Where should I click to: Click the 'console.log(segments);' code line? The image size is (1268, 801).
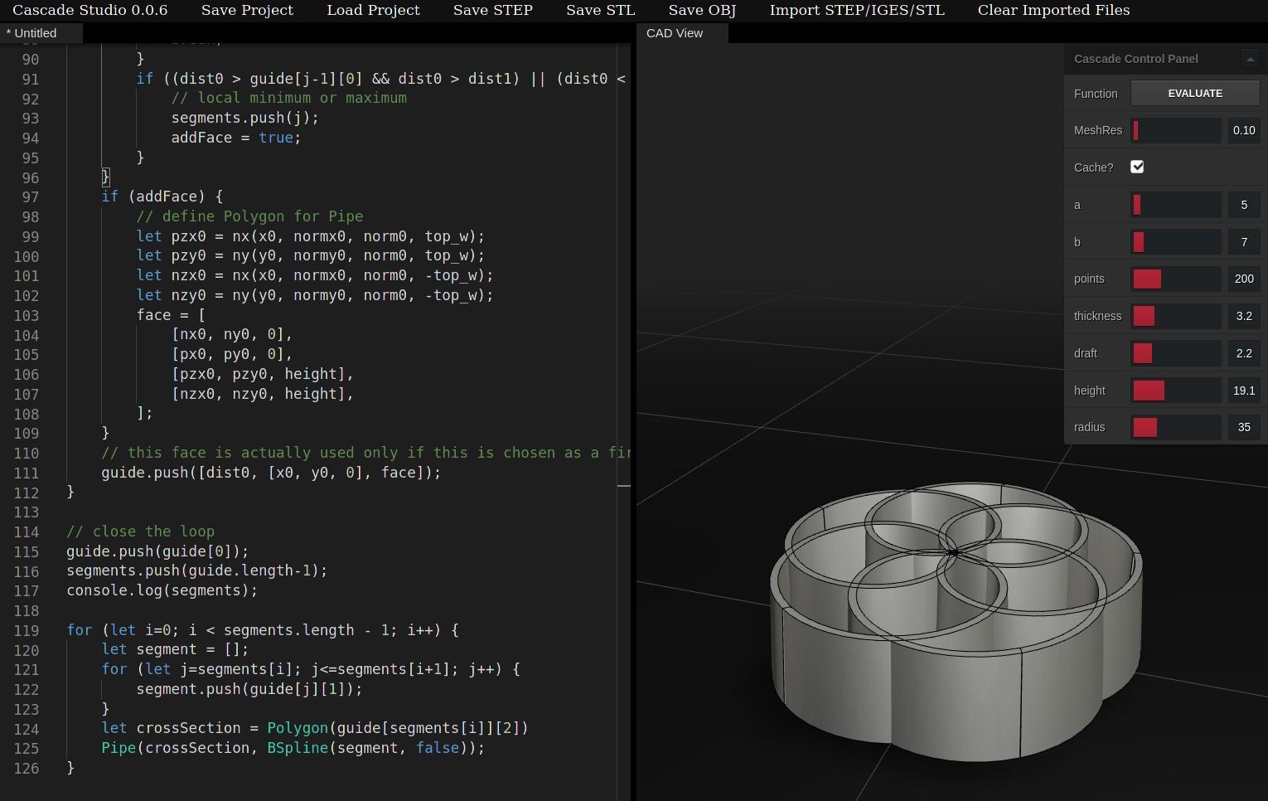(x=162, y=590)
